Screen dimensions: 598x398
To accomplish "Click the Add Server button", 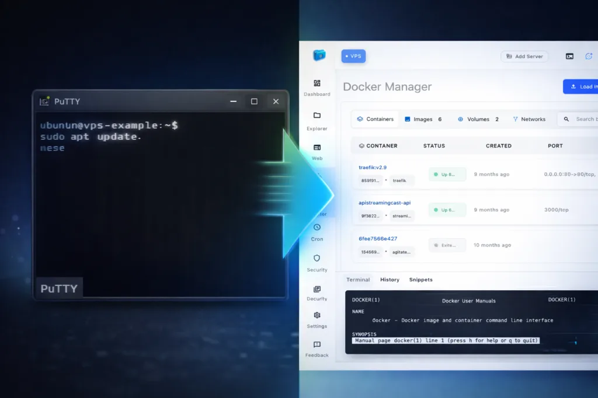I will pyautogui.click(x=524, y=57).
